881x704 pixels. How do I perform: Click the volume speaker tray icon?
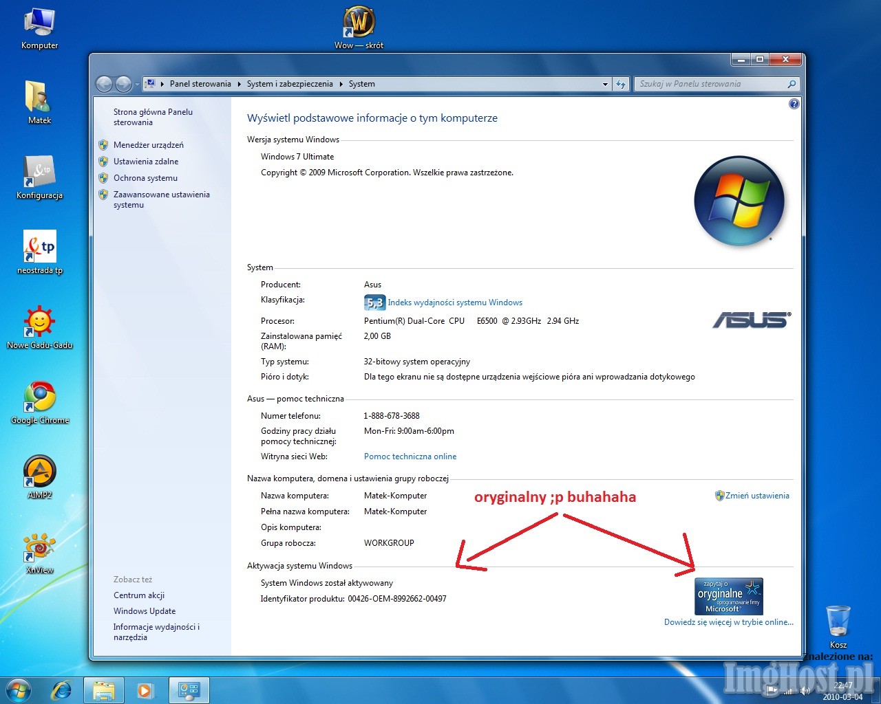(805, 690)
